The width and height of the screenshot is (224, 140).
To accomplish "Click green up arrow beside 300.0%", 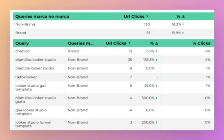I will pos(156,98).
